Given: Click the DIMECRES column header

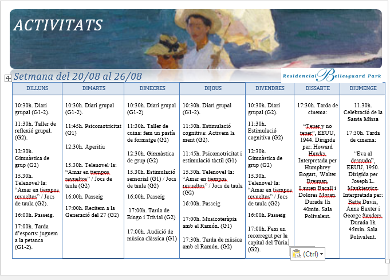Looking at the screenshot, I should 152,88.
